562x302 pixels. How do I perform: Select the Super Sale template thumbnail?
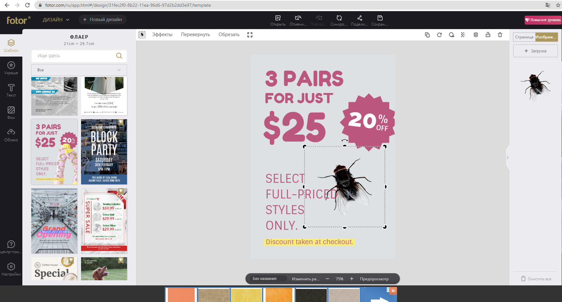(104, 221)
